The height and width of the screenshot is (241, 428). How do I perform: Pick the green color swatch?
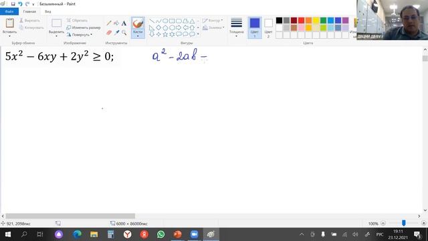point(323,21)
